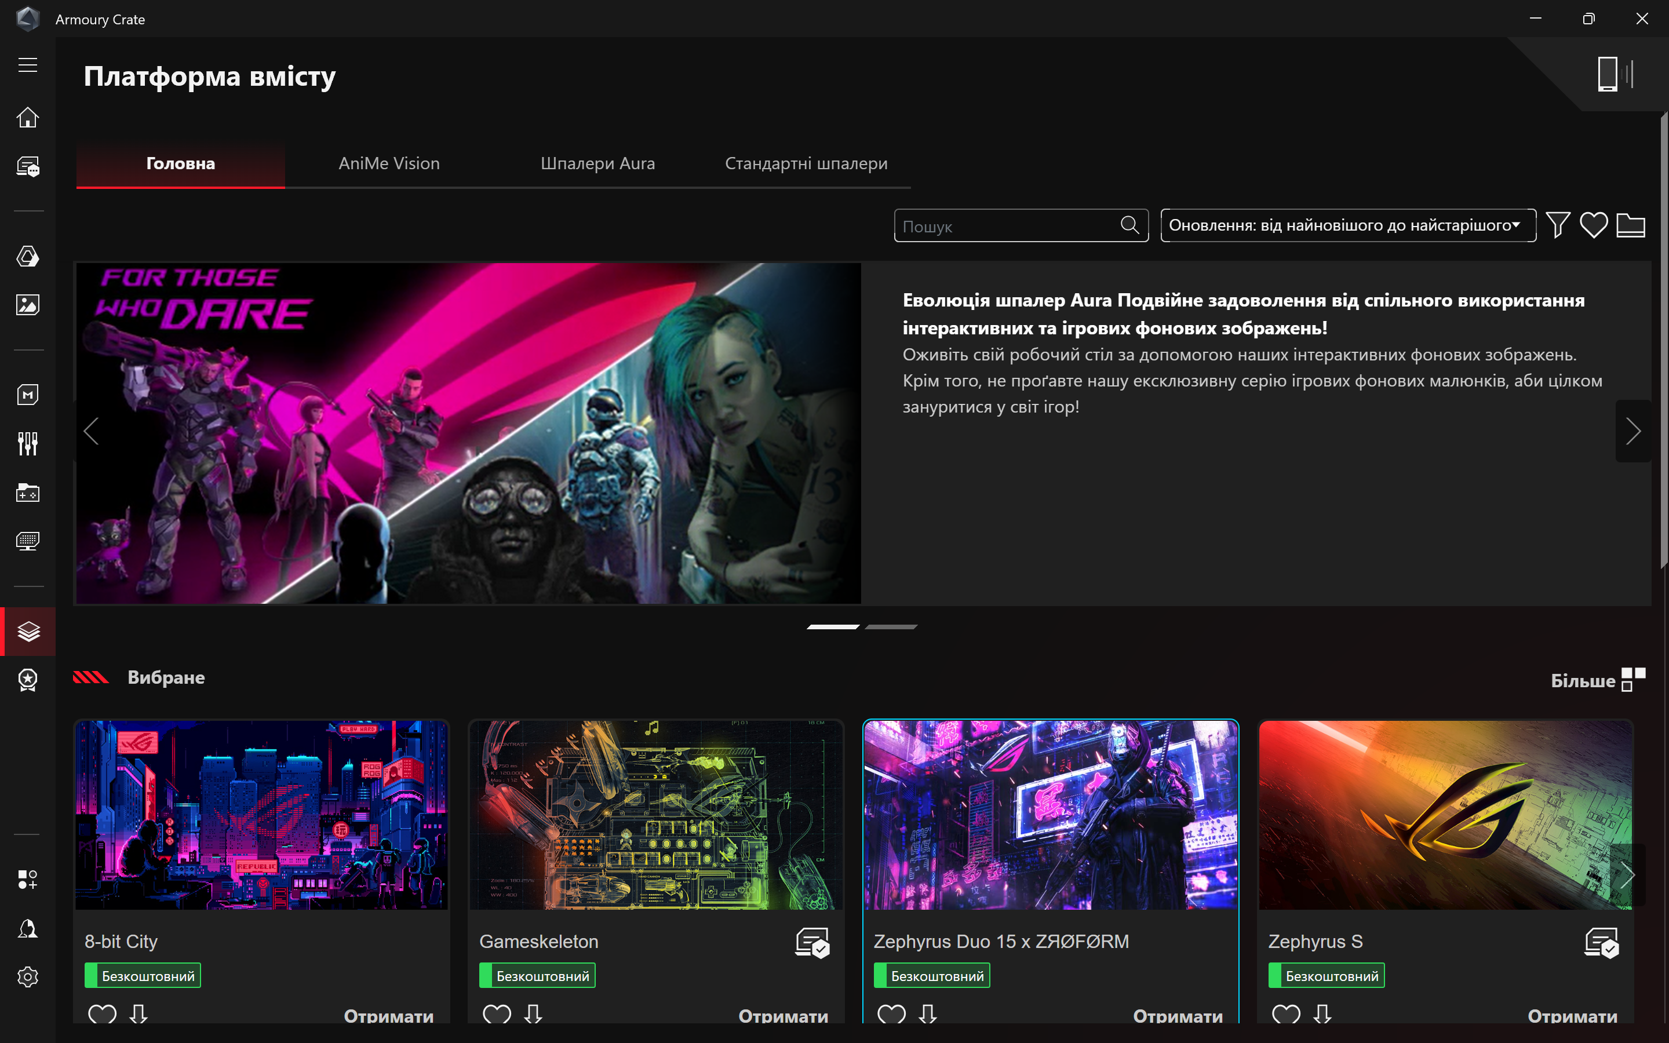Screen dimensions: 1669x1043
Task: Open the monitor keyboard icon in sidebar
Action: [x=28, y=542]
